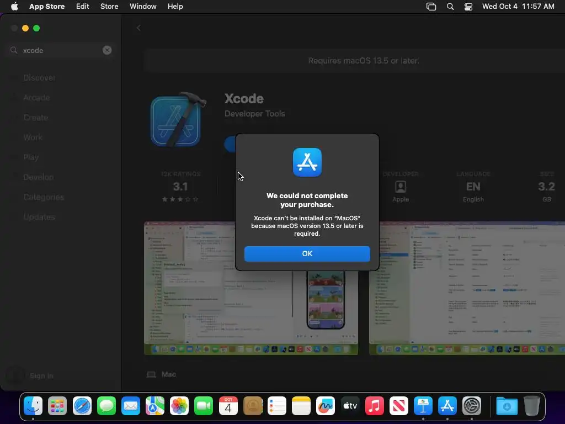
Task: Open the Window menu
Action: point(143,7)
